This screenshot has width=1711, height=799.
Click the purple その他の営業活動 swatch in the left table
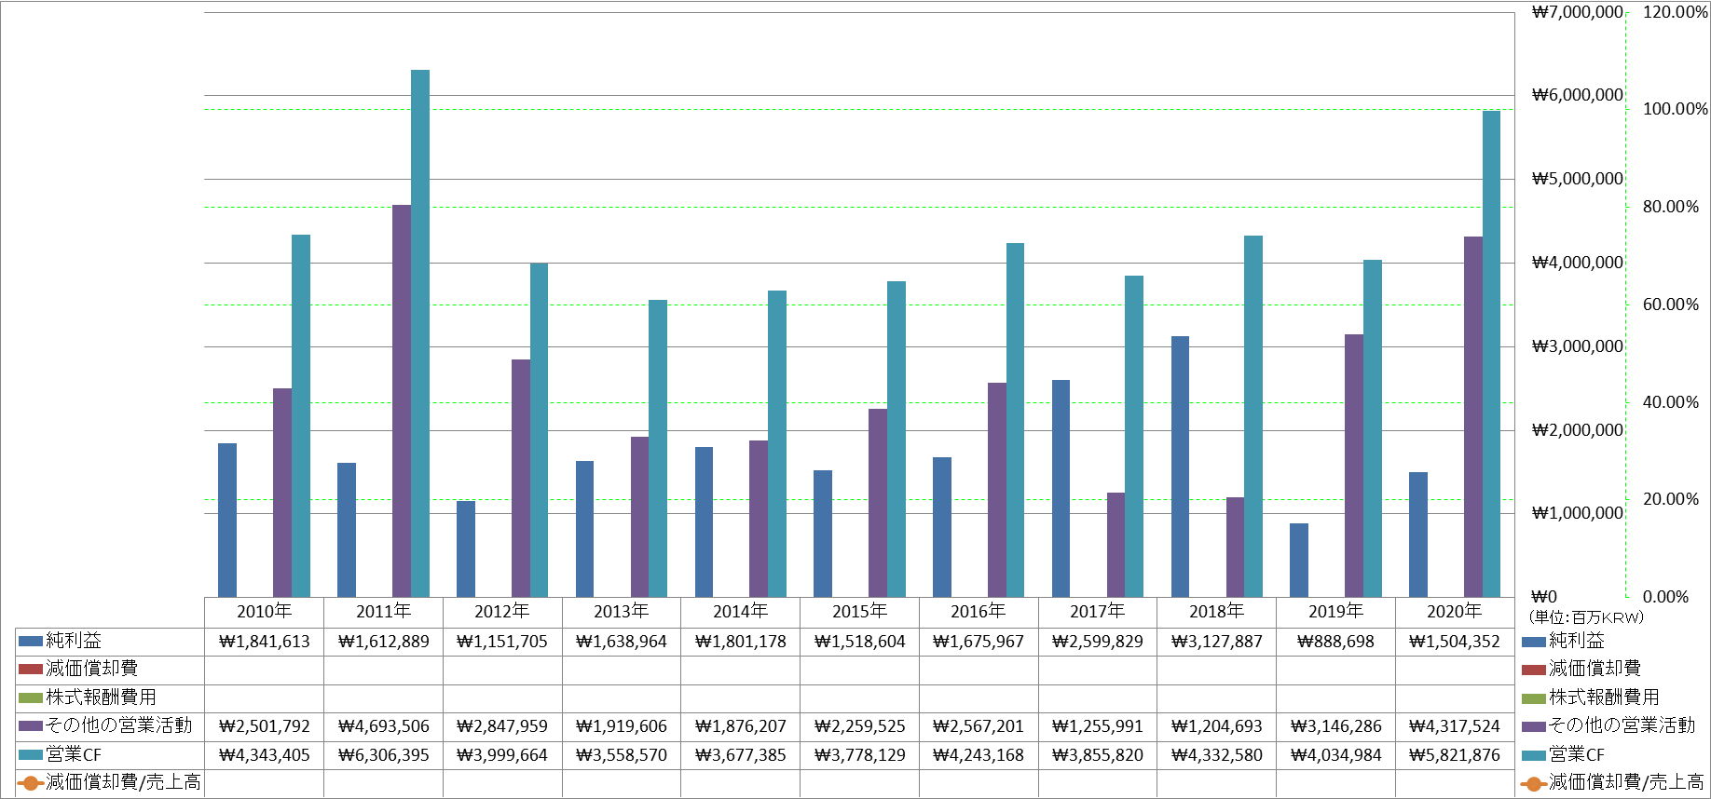(x=31, y=725)
